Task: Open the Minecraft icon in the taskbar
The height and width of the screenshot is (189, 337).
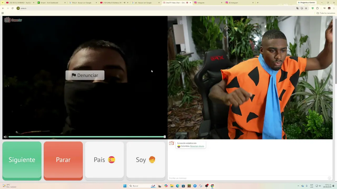Action: coord(189,186)
